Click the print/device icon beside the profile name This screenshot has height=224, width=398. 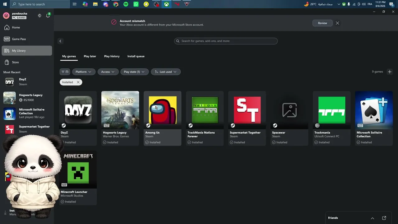coord(39,16)
